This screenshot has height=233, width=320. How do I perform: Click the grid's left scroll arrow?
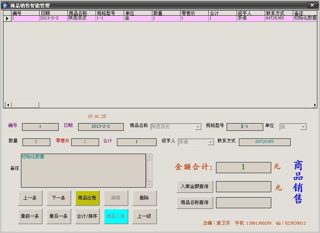click(8, 105)
